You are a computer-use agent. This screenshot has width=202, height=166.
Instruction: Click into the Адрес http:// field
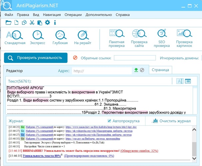click(102, 70)
